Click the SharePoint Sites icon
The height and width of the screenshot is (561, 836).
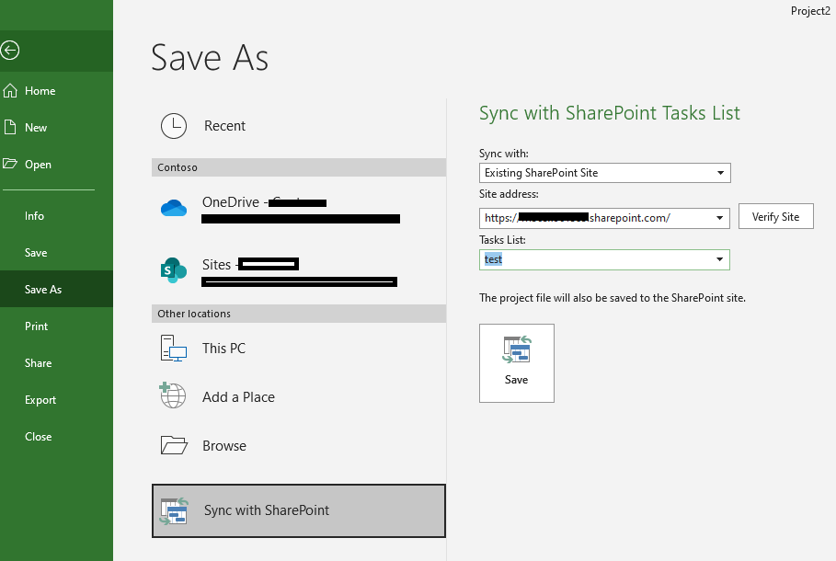tap(173, 269)
